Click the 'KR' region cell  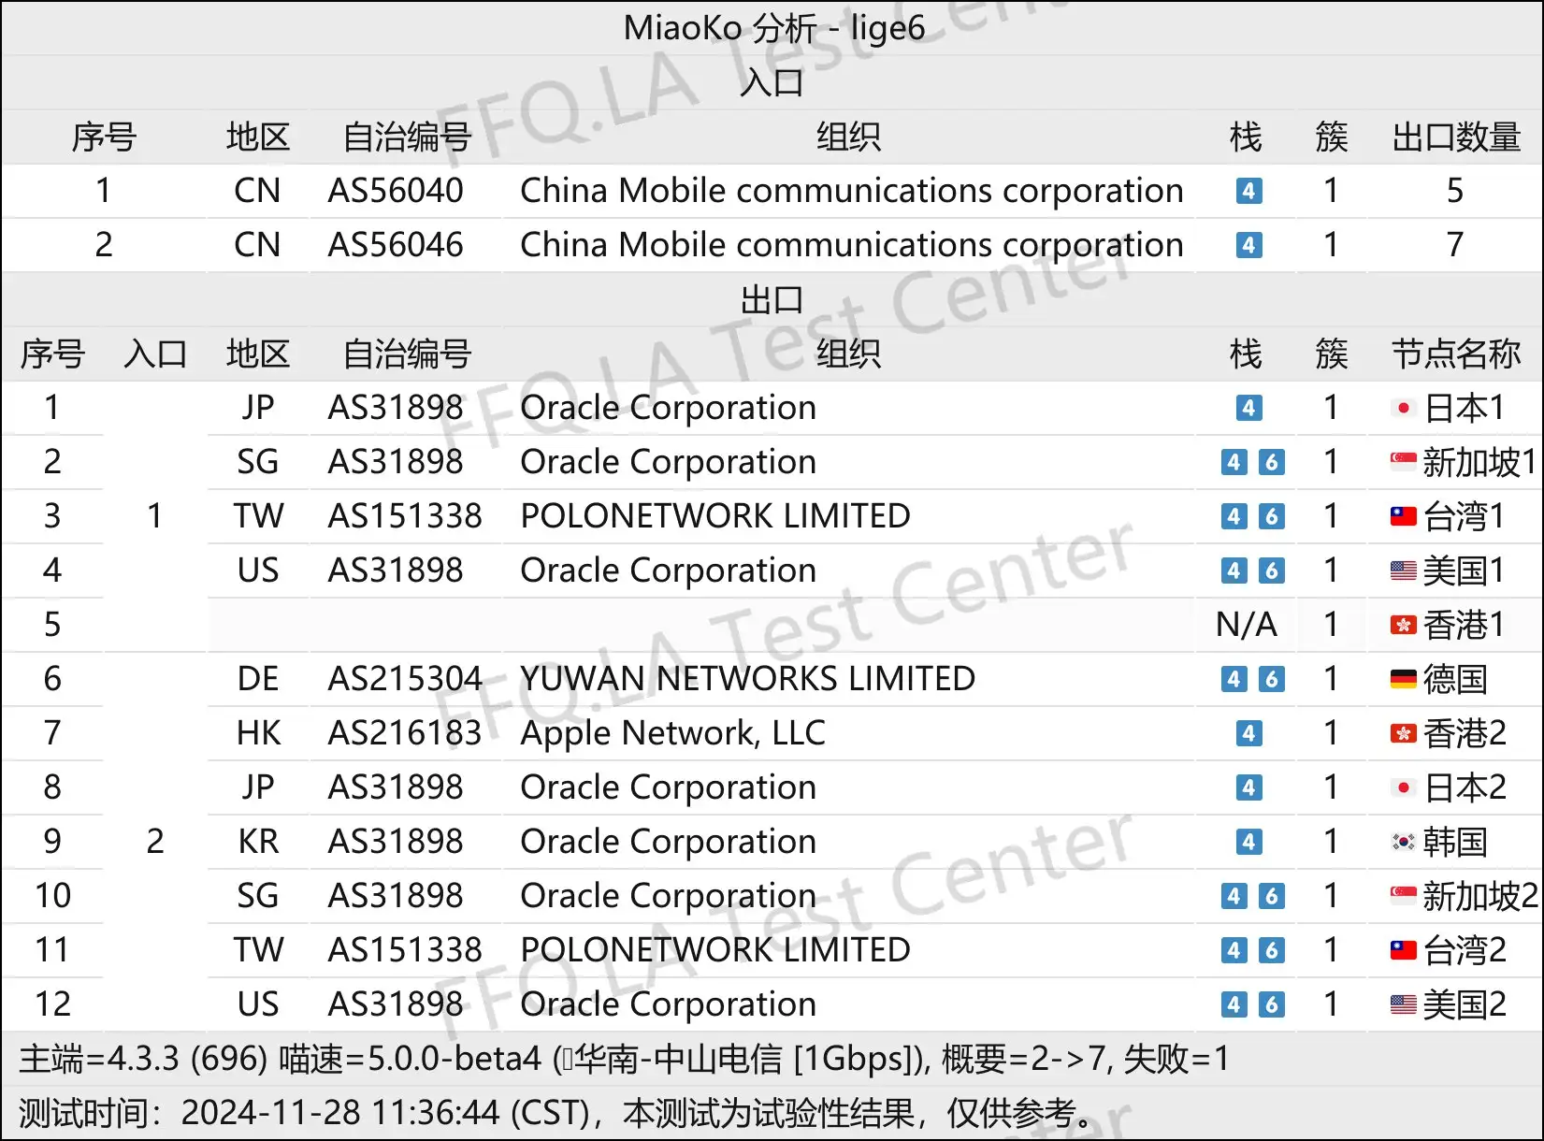(x=258, y=842)
